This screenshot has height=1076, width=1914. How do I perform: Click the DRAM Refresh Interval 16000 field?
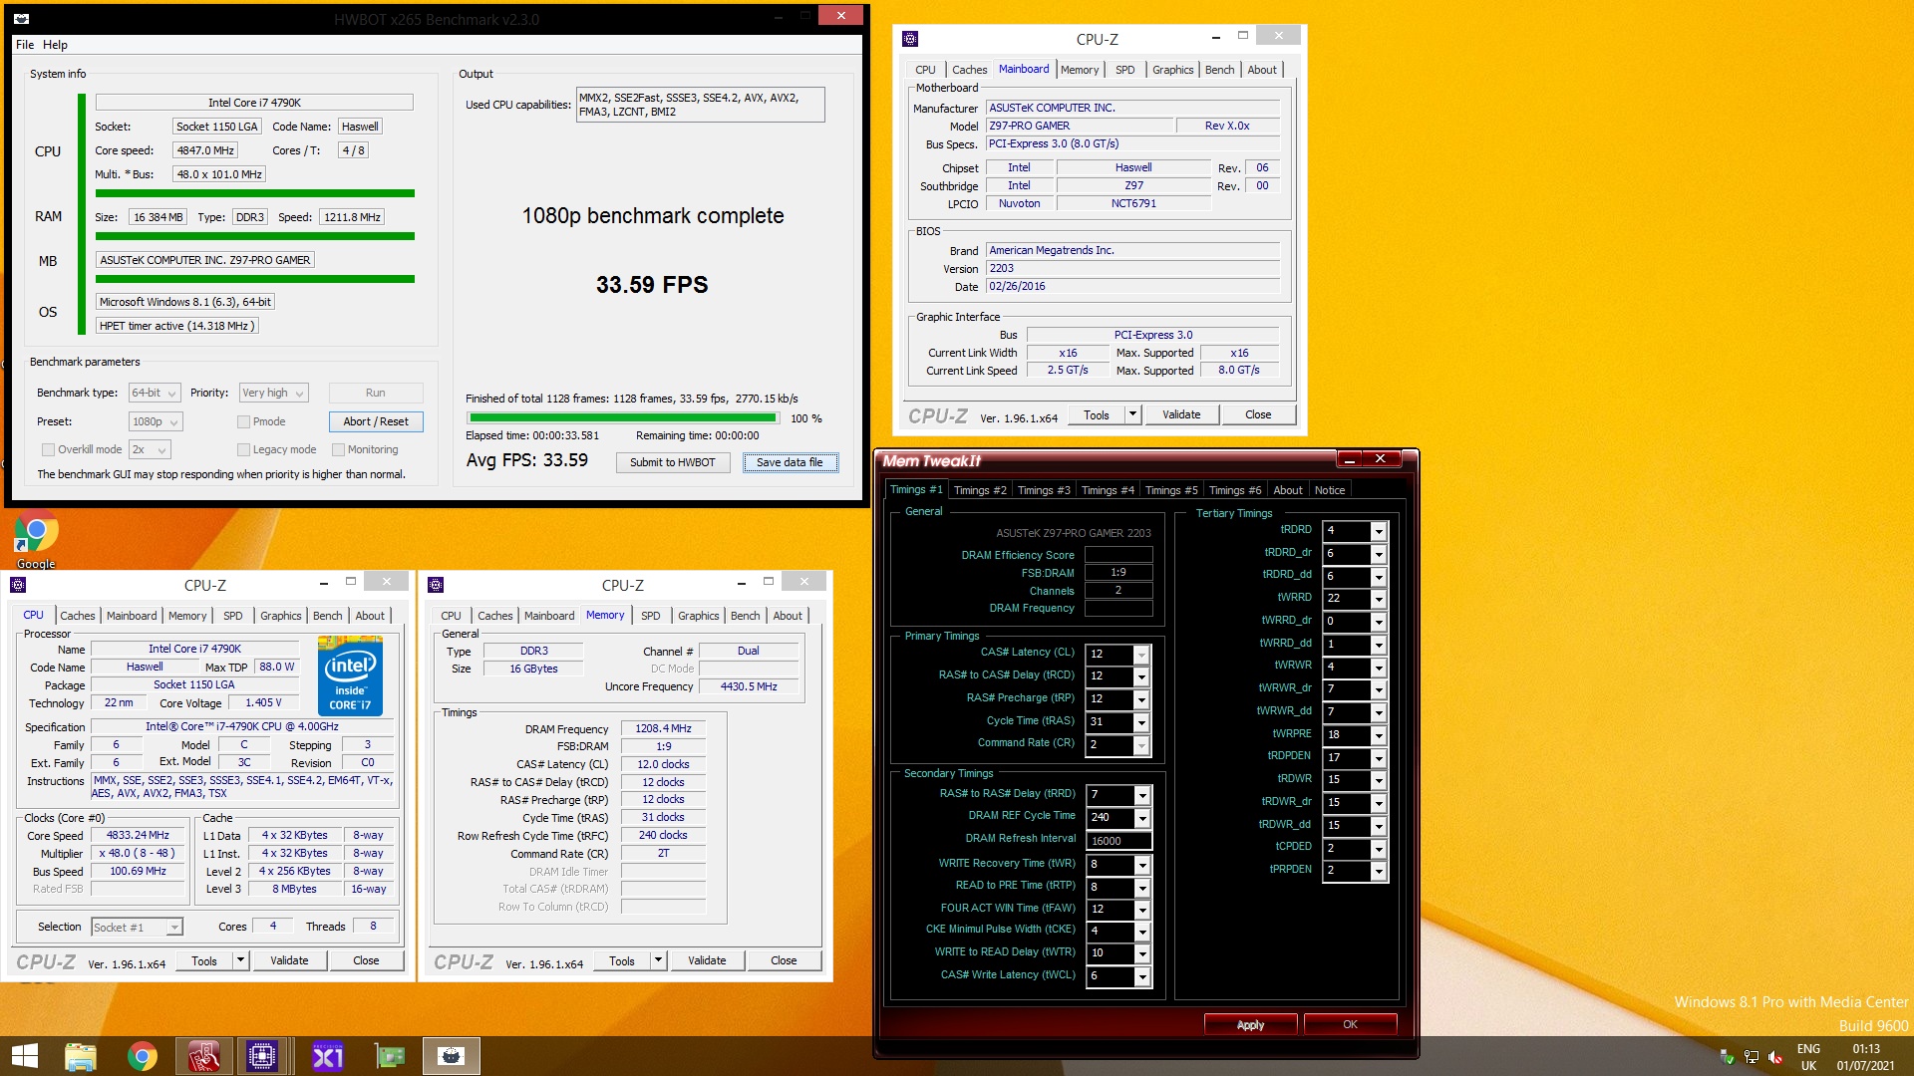tap(1118, 841)
